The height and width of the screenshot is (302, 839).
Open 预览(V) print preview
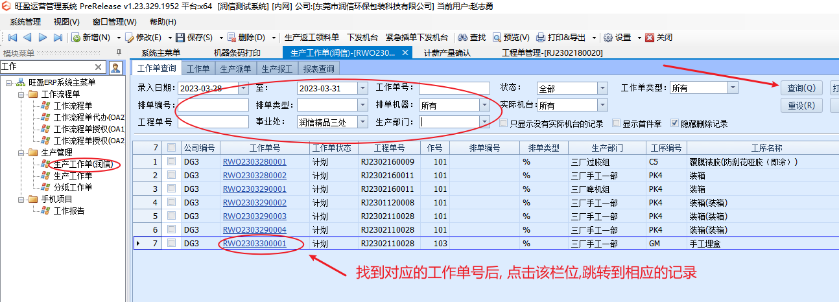pos(511,38)
